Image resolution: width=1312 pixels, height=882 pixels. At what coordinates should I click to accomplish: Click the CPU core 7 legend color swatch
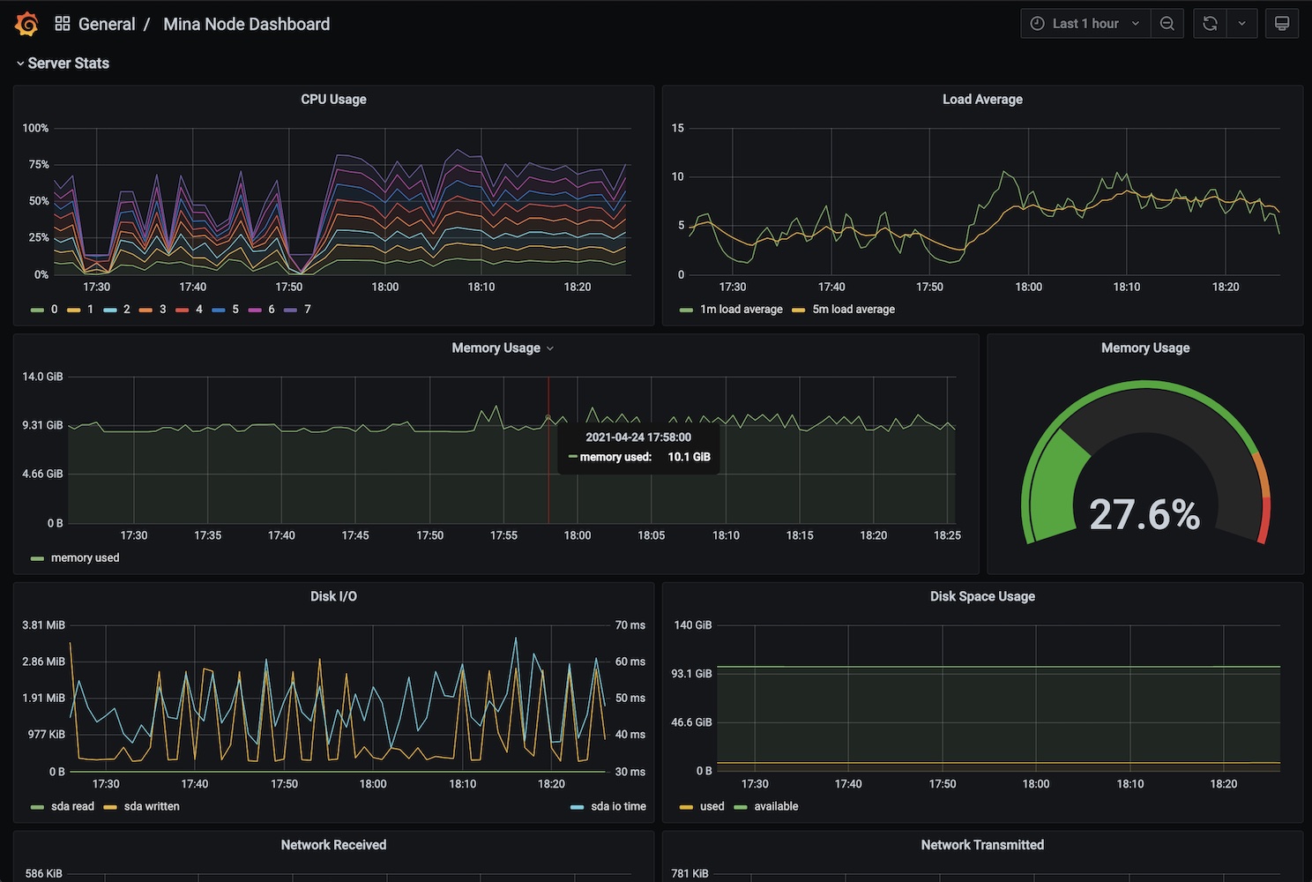290,310
